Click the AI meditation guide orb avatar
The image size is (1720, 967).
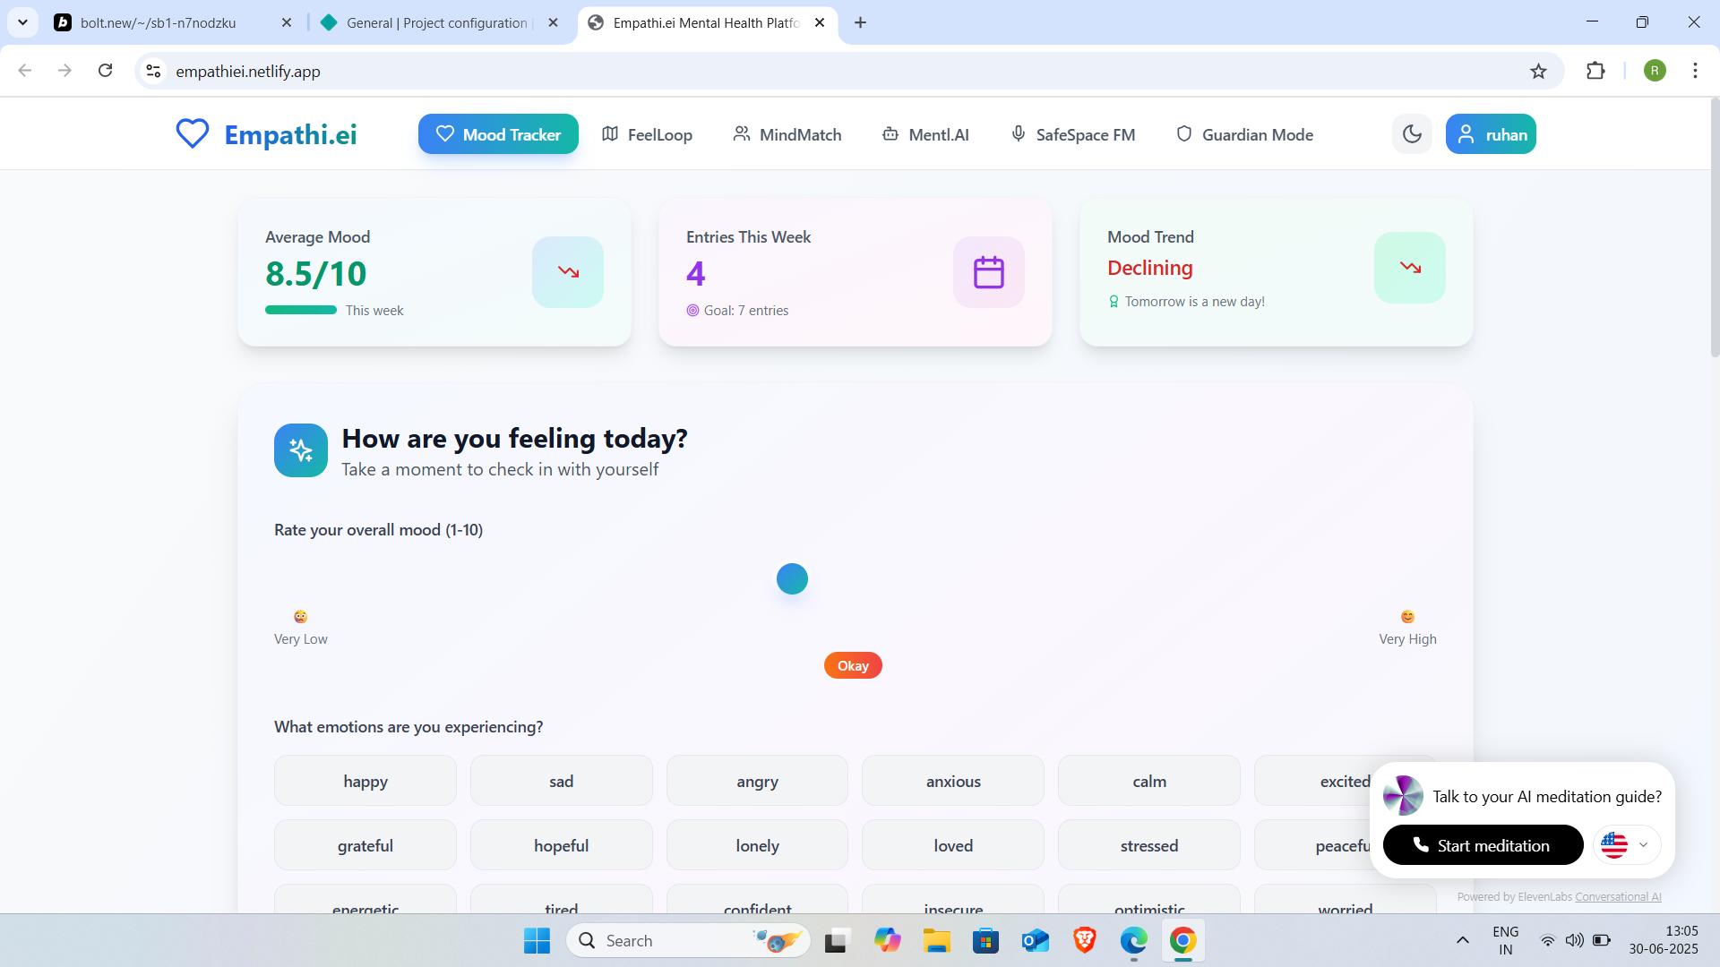1403,796
